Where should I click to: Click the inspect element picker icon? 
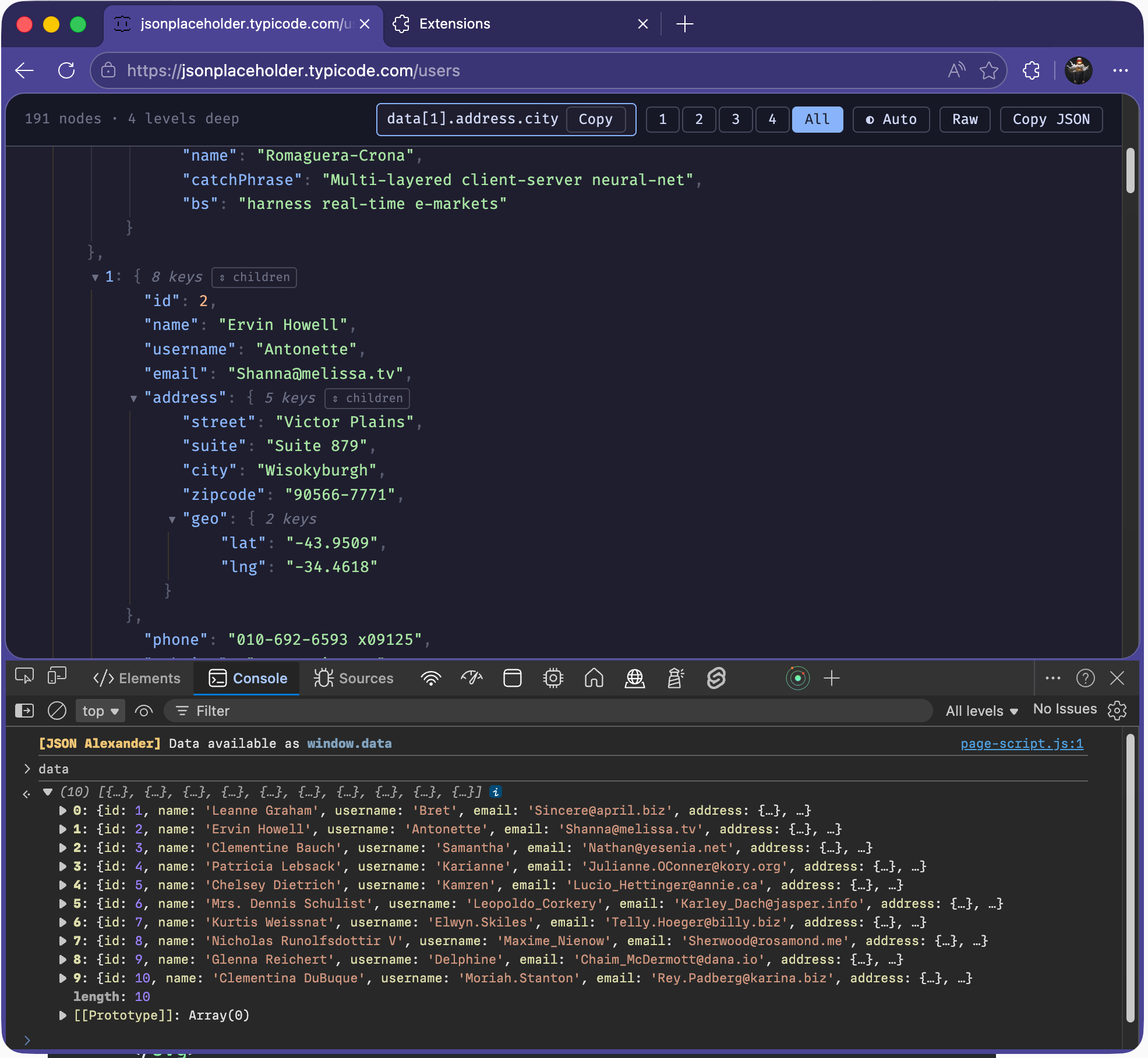click(24, 677)
